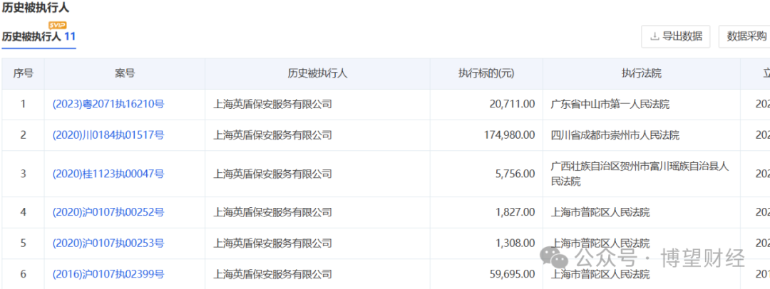Click 上海英盾保安服务有限公司 in row 3
The width and height of the screenshot is (770, 289).
(x=272, y=173)
